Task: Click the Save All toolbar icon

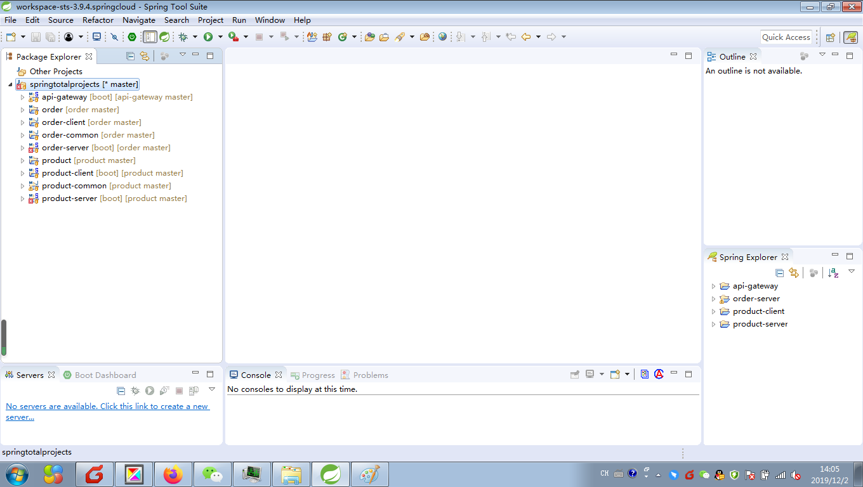Action: 49,37
